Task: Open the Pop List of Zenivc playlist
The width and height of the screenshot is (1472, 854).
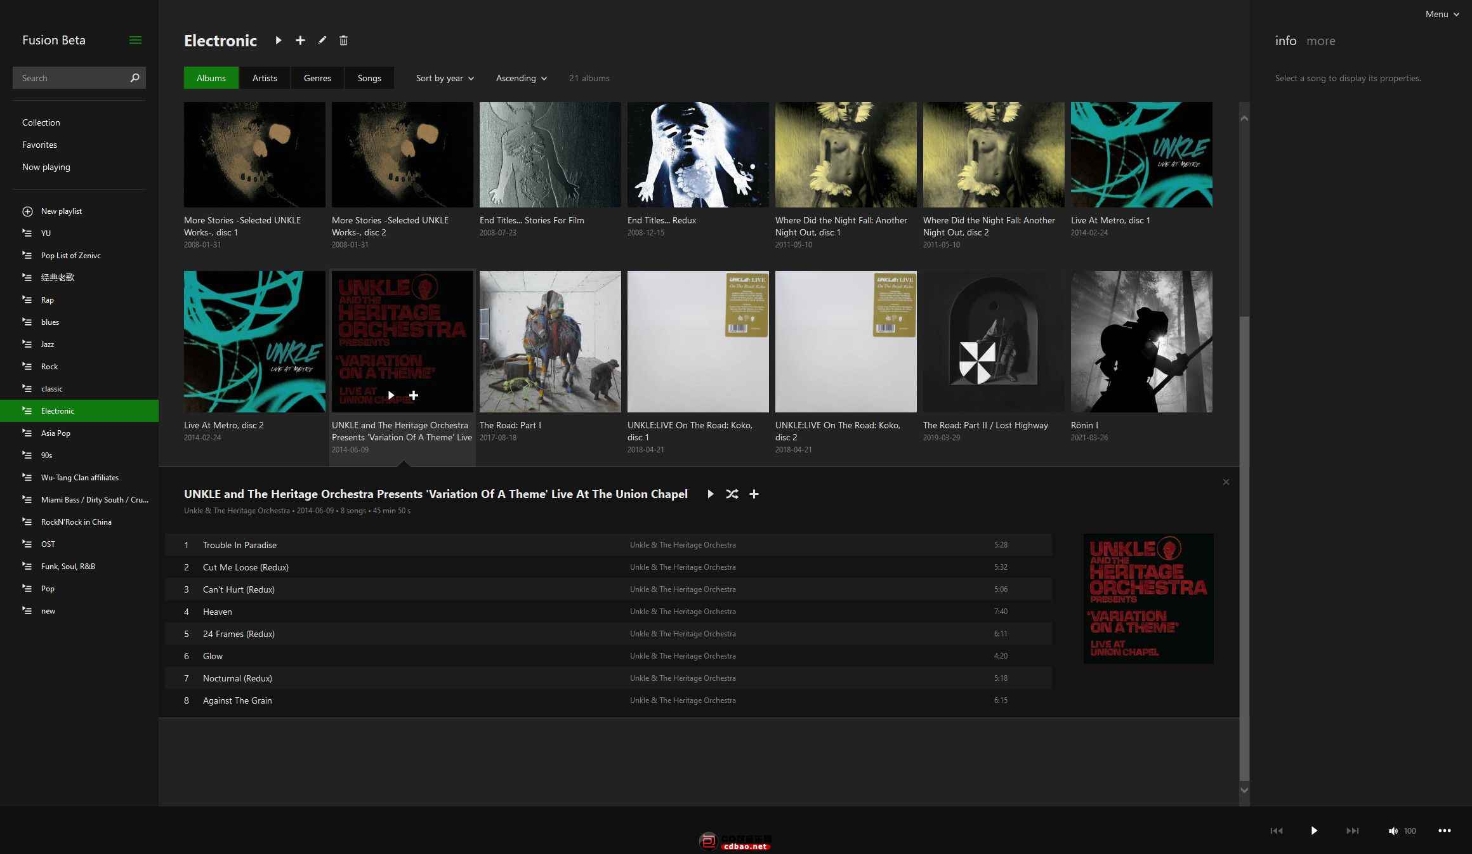Action: coord(79,255)
